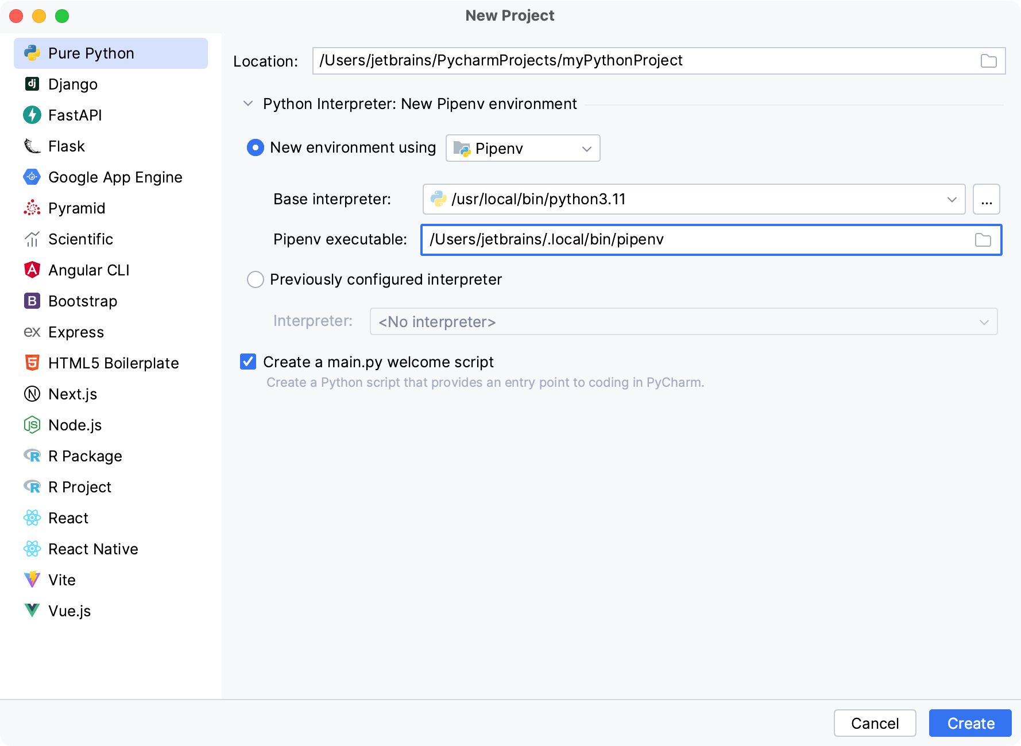Select the FastAPI lightning icon
The width and height of the screenshot is (1021, 746).
click(32, 115)
